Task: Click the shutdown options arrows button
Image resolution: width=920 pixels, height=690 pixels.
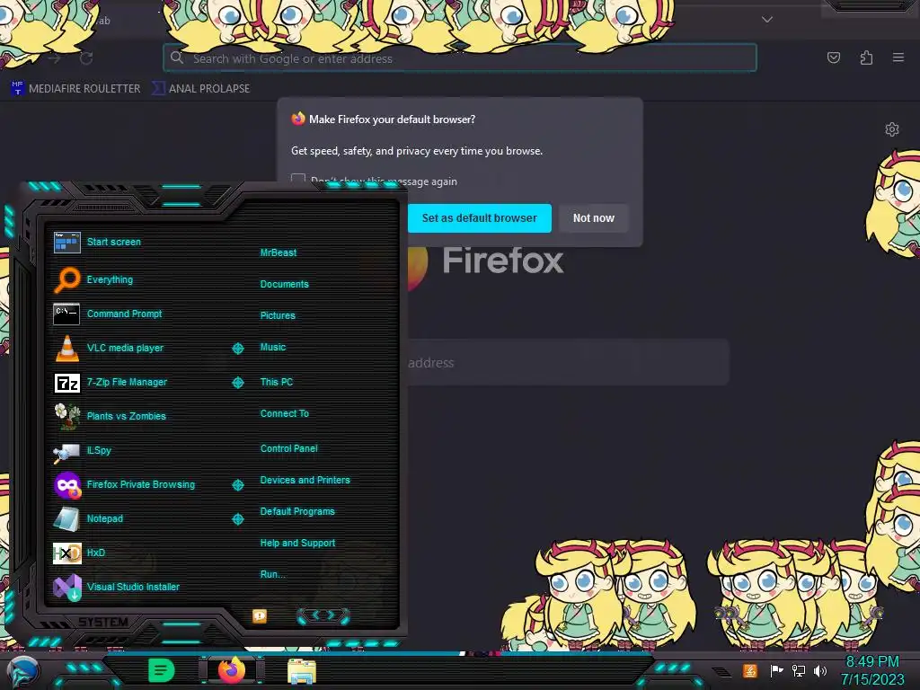Action: [x=323, y=615]
